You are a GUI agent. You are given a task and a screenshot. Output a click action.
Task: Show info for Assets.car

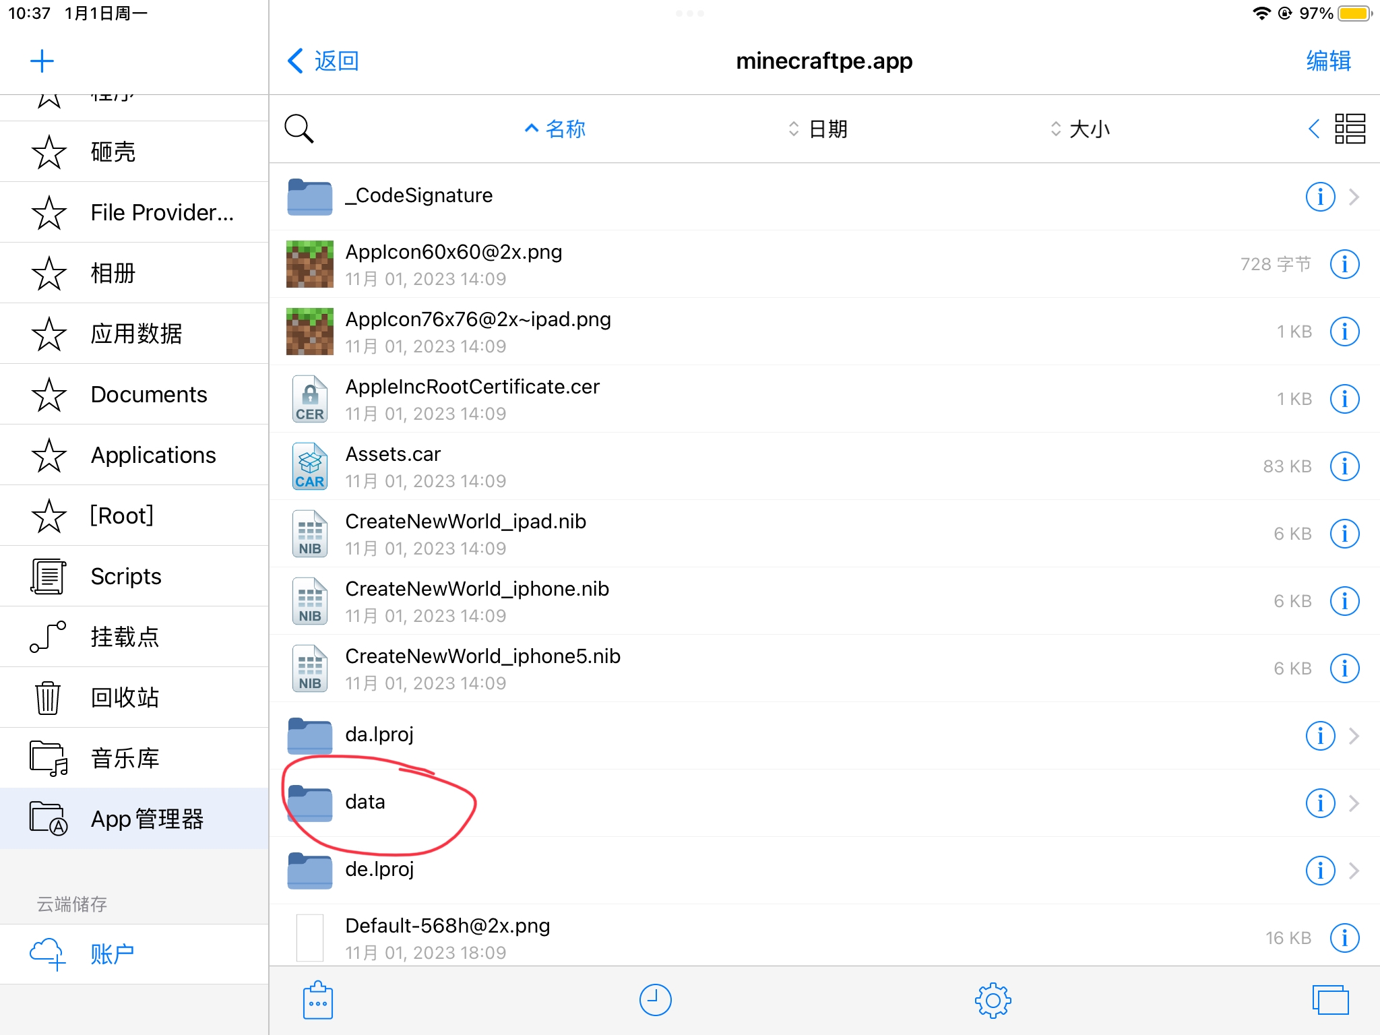(x=1344, y=466)
